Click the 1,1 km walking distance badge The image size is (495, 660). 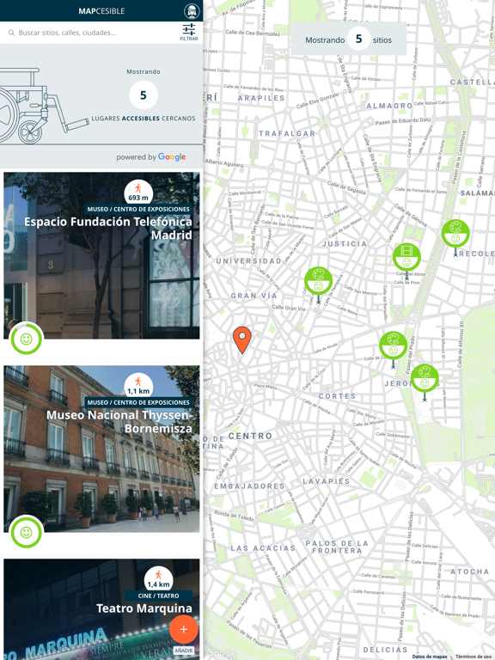coord(138,387)
